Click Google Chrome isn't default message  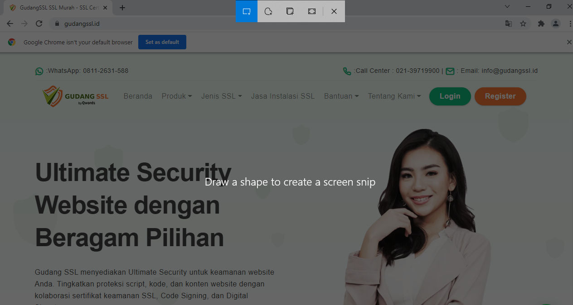coord(78,42)
